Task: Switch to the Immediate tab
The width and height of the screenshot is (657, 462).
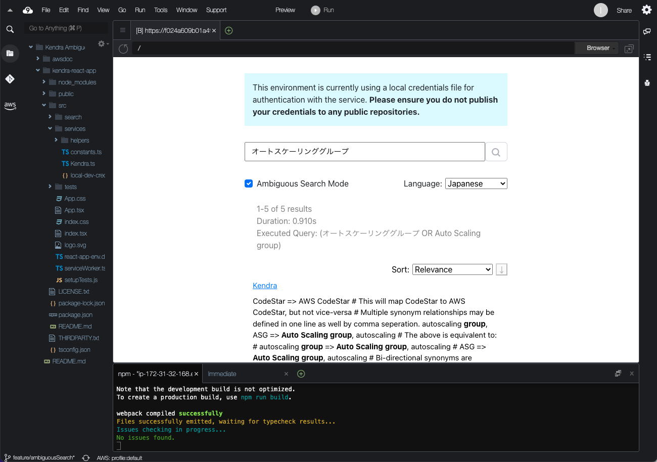Action: coord(222,374)
